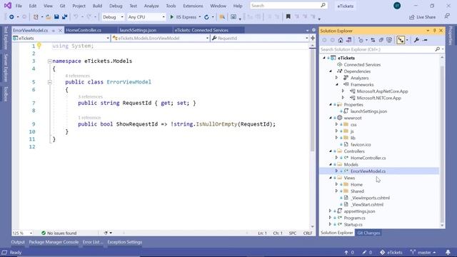457x257 pixels.
Task: Click the Solution Explorer search magnifier icon
Action: (x=437, y=49)
